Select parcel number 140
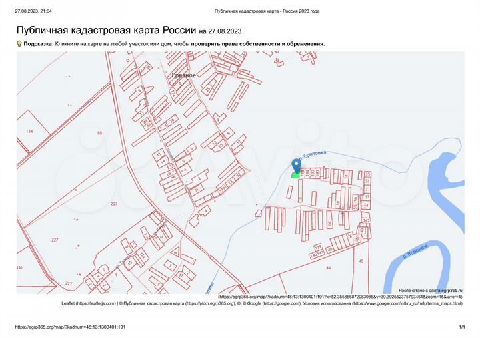Screen dimensions: 480x338 click(x=313, y=255)
